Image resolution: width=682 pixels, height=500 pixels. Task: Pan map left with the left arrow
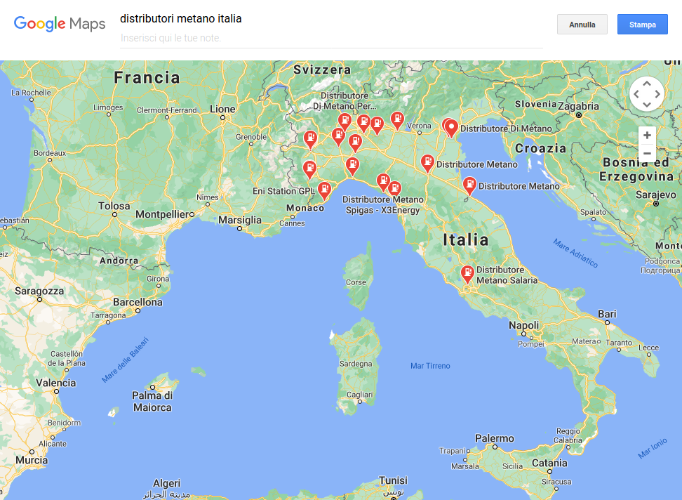coord(636,94)
